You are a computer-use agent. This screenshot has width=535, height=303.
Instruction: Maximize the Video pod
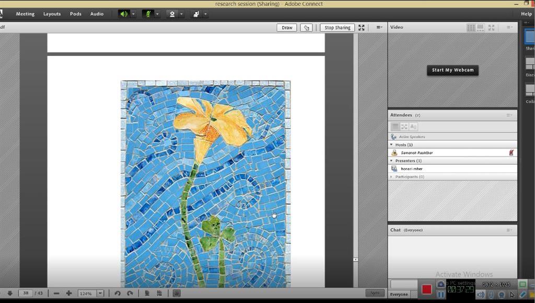[491, 28]
